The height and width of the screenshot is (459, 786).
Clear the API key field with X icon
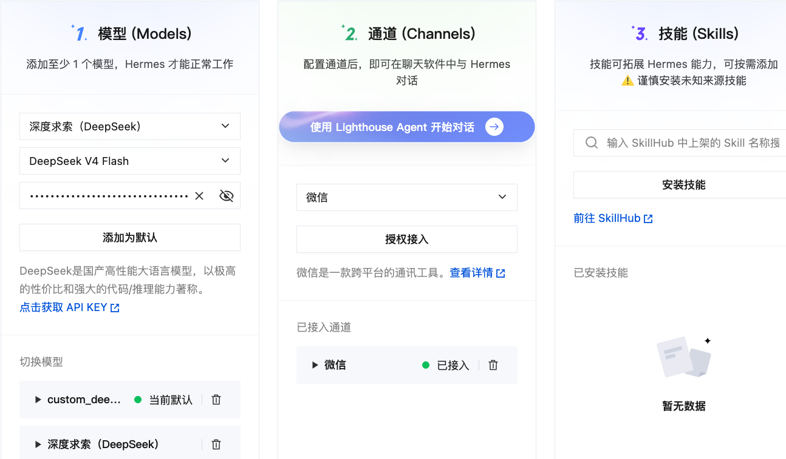(199, 196)
